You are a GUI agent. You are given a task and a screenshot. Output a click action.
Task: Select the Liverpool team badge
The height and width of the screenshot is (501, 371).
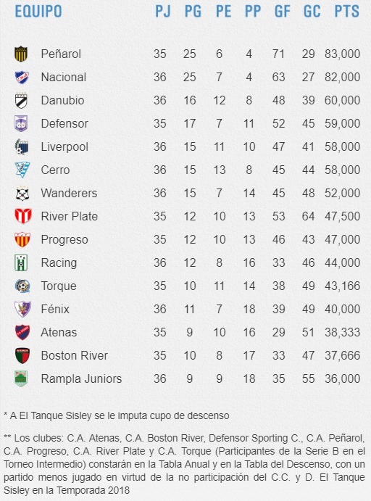pos(22,147)
